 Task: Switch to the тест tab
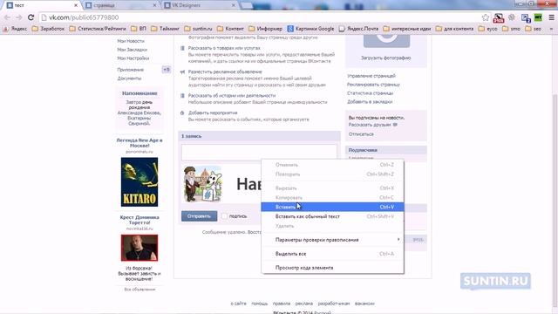pyautogui.click(x=41, y=5)
